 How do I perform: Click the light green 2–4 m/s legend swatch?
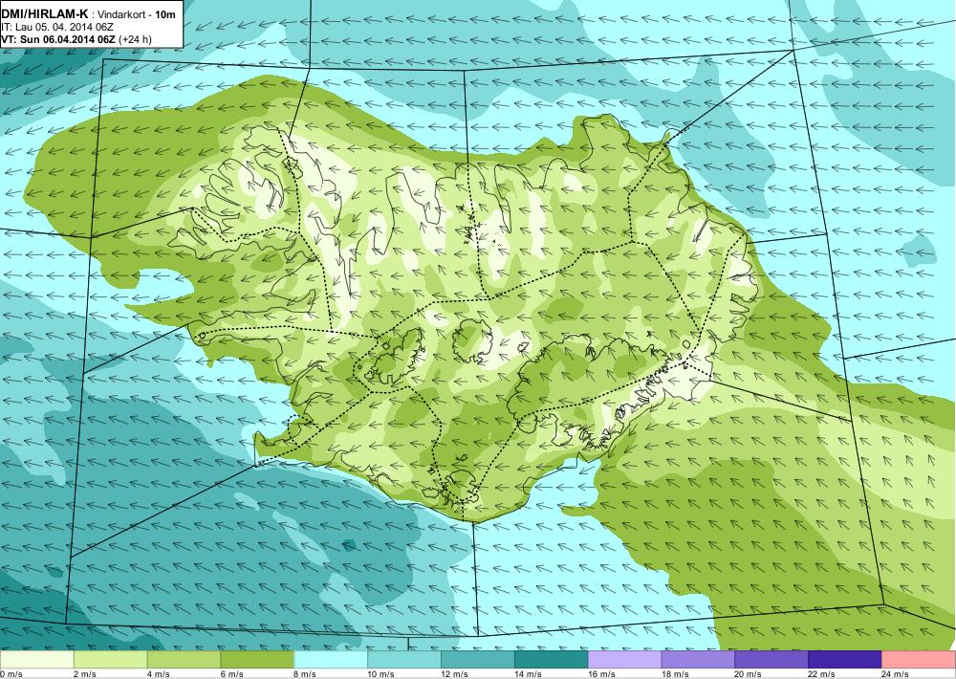pos(110,660)
